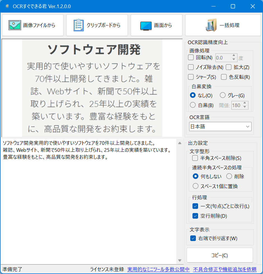Toggle the 拡大(Z) checkbox
This screenshot has width=263, height=274.
[x=229, y=67]
